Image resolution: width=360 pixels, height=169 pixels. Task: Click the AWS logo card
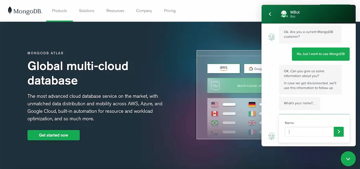[224, 68]
